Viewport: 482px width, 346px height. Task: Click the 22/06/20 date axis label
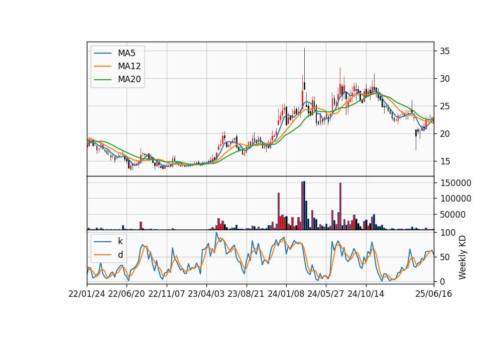(127, 294)
